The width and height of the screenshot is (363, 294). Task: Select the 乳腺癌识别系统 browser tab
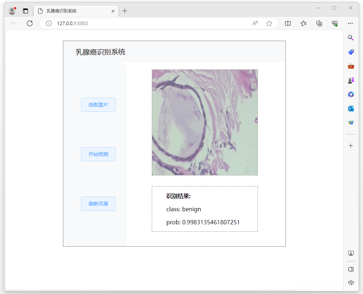pyautogui.click(x=71, y=11)
